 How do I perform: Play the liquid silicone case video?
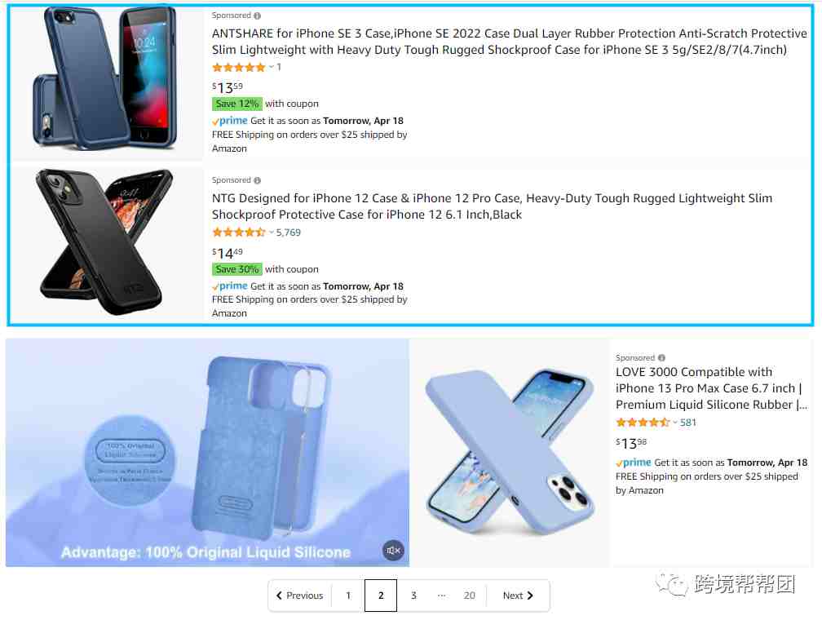coord(208,452)
